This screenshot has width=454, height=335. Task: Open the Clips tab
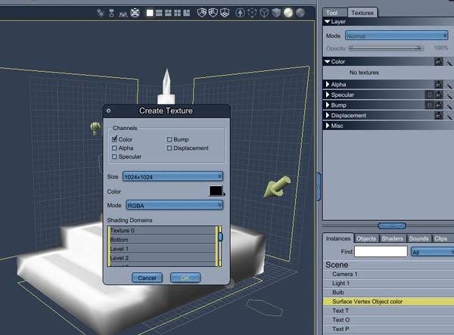pyautogui.click(x=440, y=238)
